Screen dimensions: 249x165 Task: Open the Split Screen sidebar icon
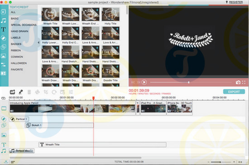(x=4, y=73)
